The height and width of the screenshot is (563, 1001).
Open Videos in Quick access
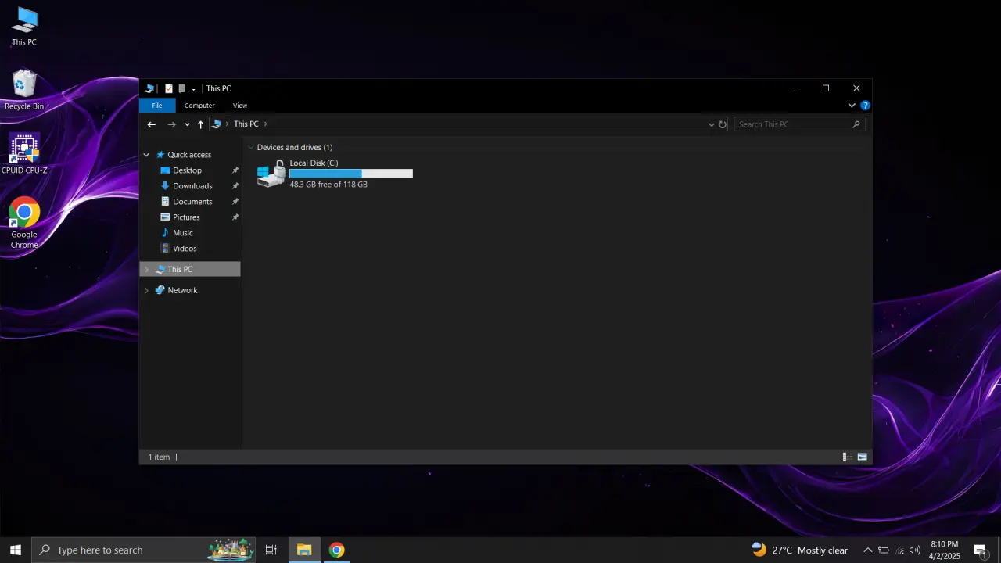185,249
